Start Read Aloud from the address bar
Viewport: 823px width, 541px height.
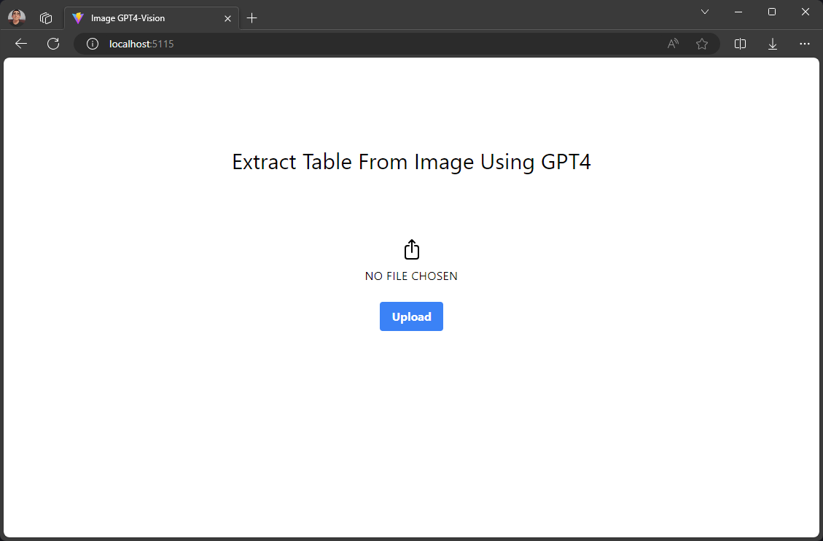[673, 44]
